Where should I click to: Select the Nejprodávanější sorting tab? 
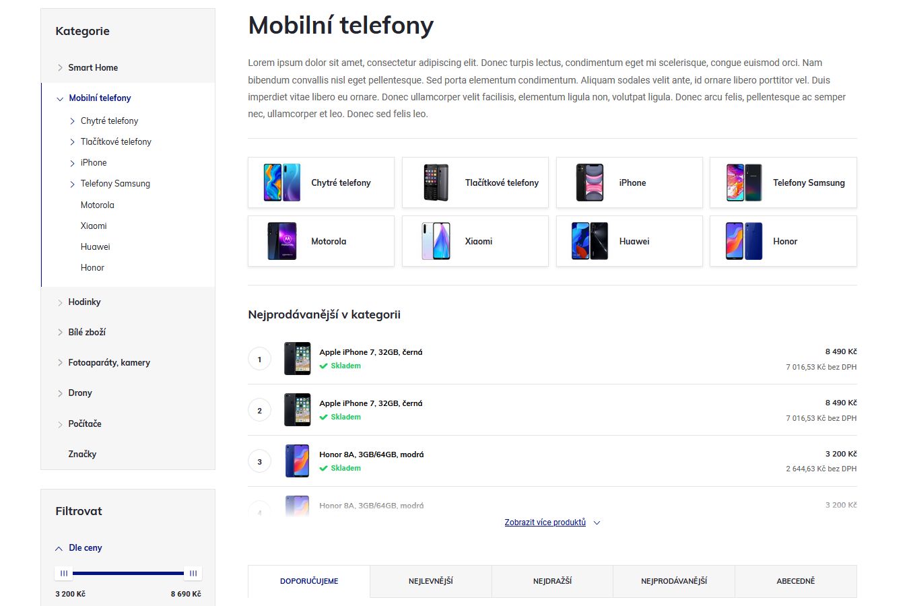[x=674, y=581]
